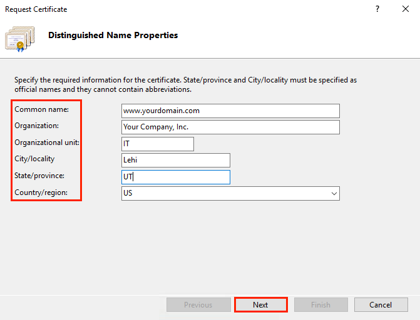Click the disabled Finish button
The image size is (420, 320).
coord(320,305)
